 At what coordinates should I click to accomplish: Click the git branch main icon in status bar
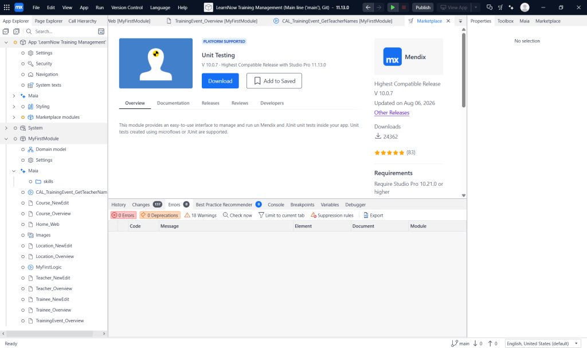(455, 343)
